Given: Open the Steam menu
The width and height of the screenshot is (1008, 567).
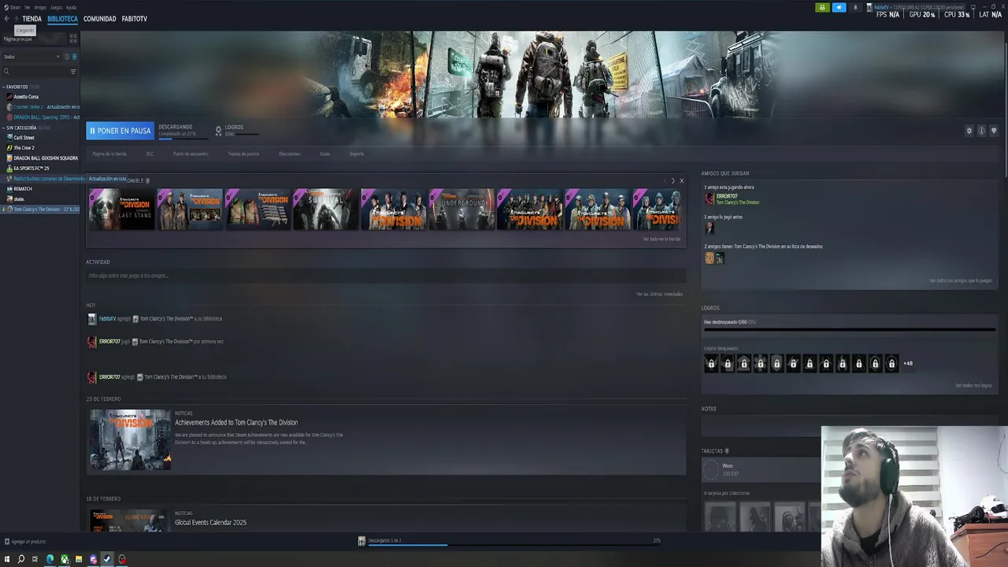Looking at the screenshot, I should click(15, 7).
